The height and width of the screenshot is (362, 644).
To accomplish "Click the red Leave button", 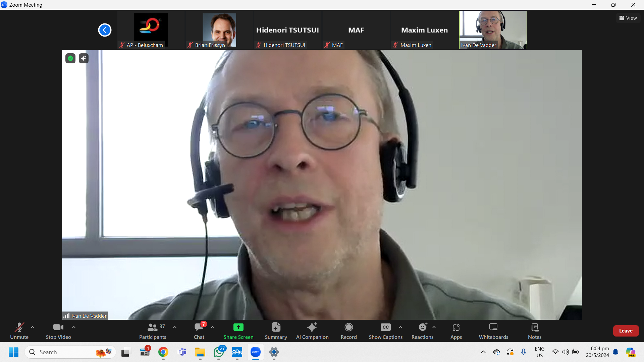I will [626, 330].
